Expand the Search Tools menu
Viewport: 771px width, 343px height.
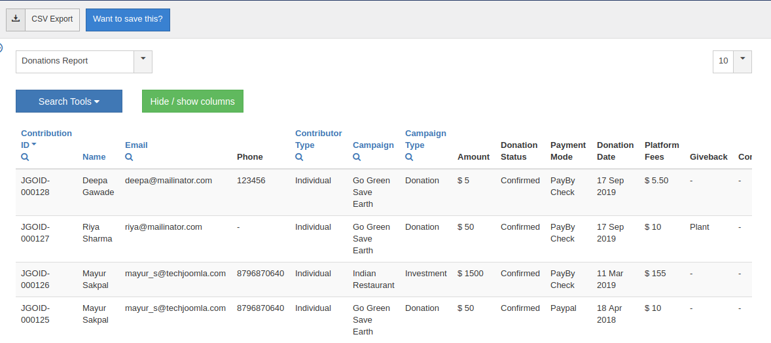(x=69, y=101)
